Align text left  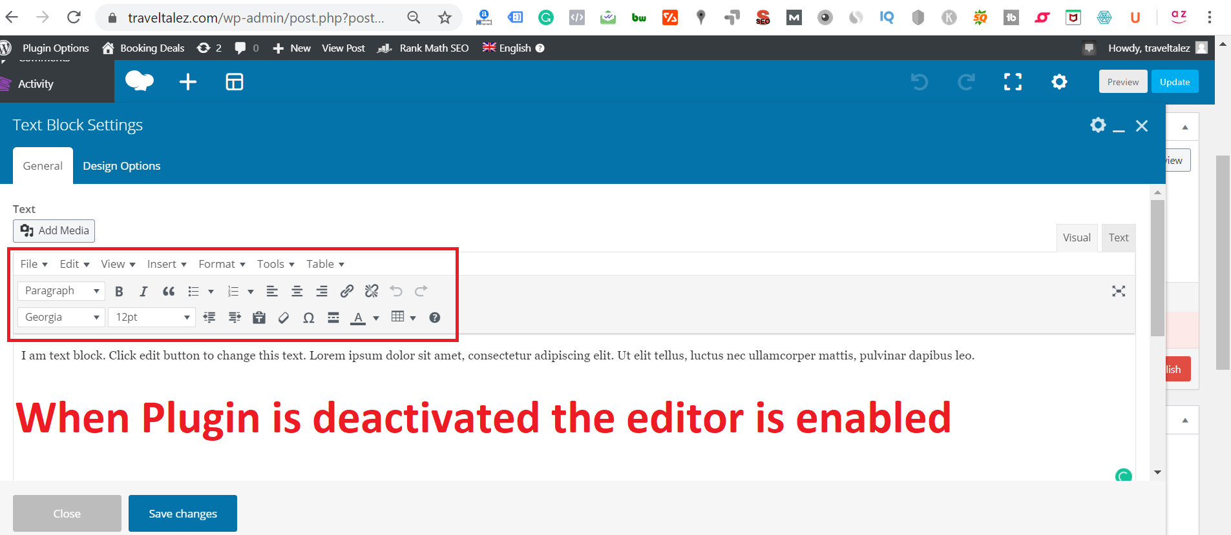pyautogui.click(x=272, y=291)
